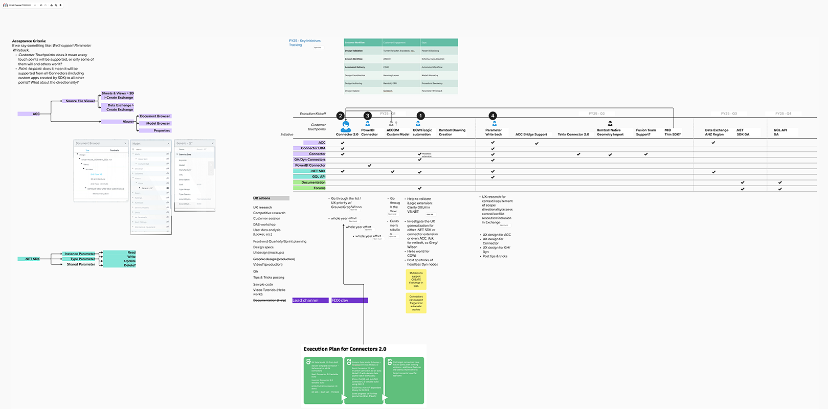Select the grey UX actions header
The image size is (828, 409).
pos(271,198)
